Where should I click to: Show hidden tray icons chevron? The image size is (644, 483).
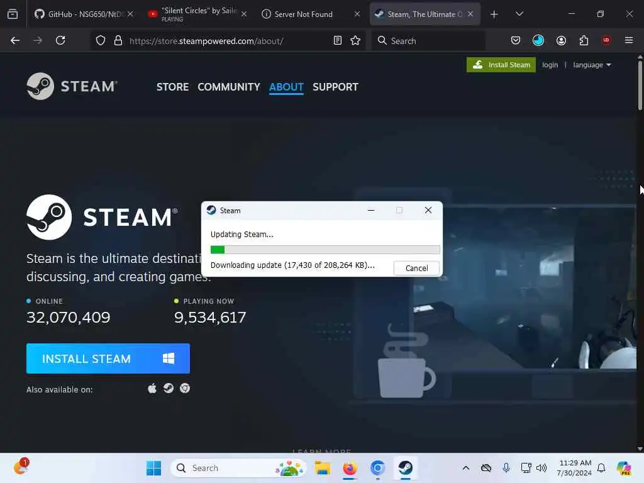tap(466, 468)
